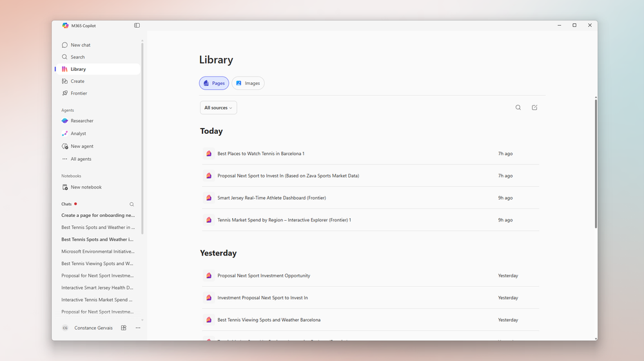Click the main library scrollbar
The height and width of the screenshot is (361, 644).
tap(596, 164)
